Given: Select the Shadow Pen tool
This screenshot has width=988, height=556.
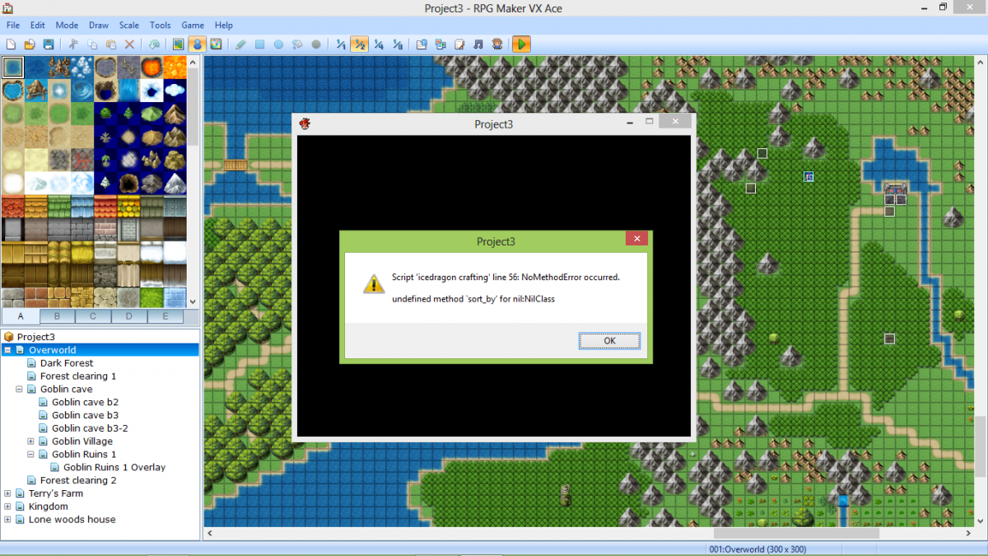Looking at the screenshot, I should [x=316, y=44].
